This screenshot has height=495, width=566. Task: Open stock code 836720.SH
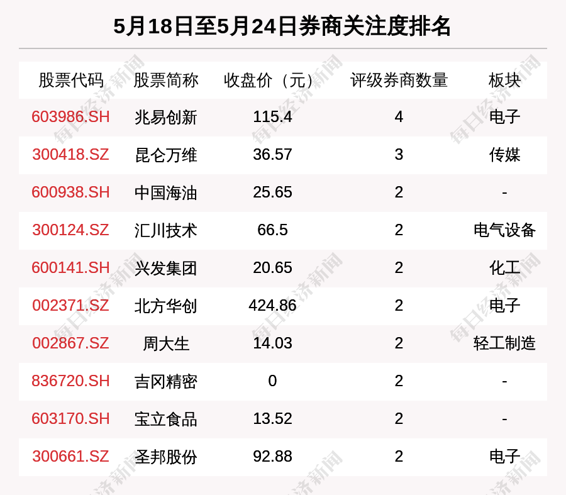[70, 381]
